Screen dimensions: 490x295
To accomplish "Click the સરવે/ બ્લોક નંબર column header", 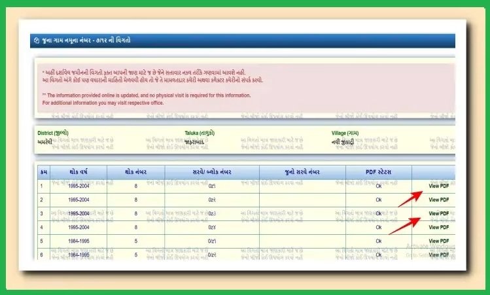I will tap(211, 171).
